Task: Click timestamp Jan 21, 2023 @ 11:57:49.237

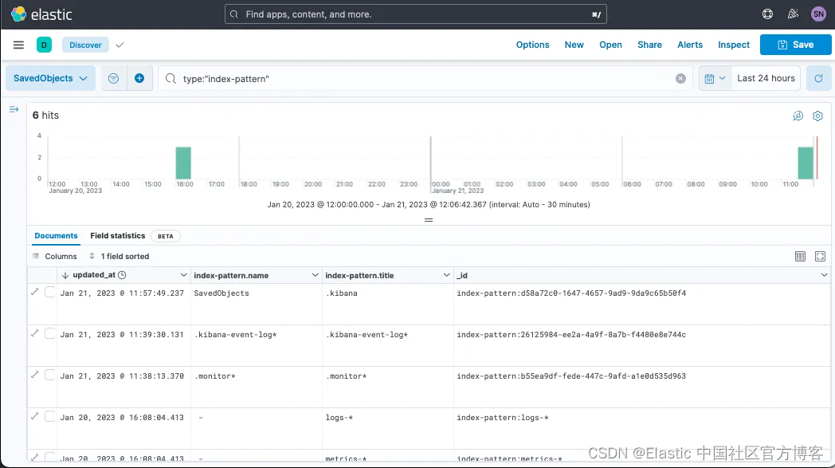Action: pos(122,293)
